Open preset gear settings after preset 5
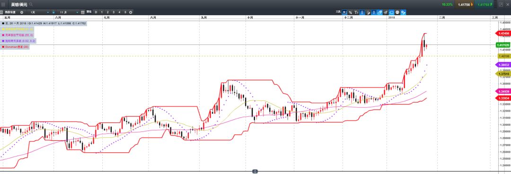Image resolution: width=511 pixels, height=174 pixels. coord(131,12)
